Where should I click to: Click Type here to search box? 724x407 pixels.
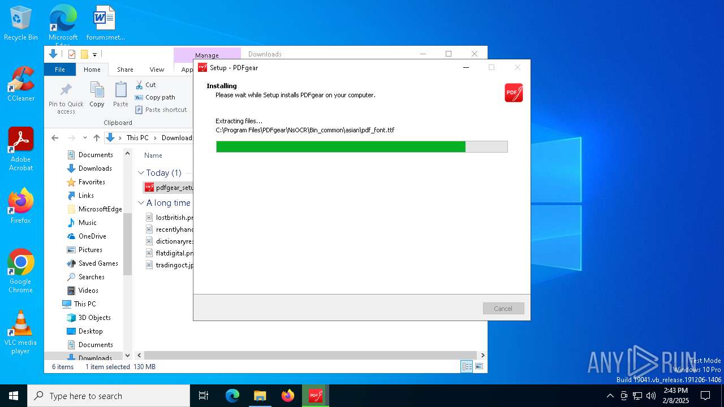tap(109, 396)
